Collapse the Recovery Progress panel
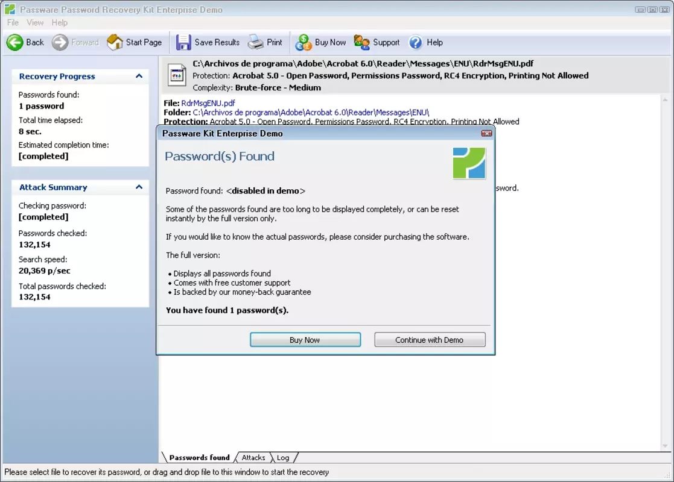 (139, 77)
